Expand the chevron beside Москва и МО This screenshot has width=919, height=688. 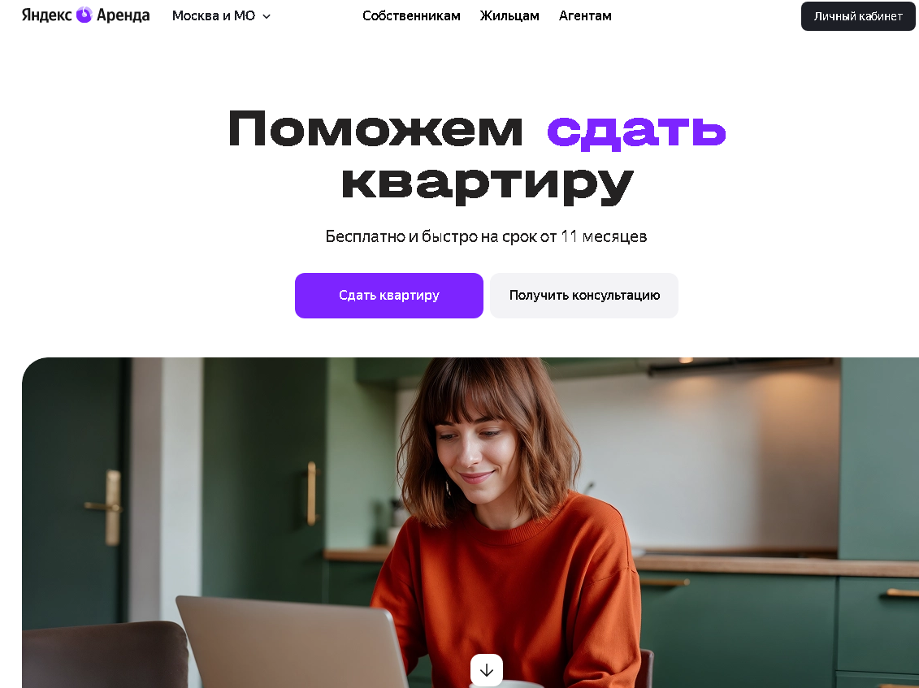pyautogui.click(x=267, y=16)
